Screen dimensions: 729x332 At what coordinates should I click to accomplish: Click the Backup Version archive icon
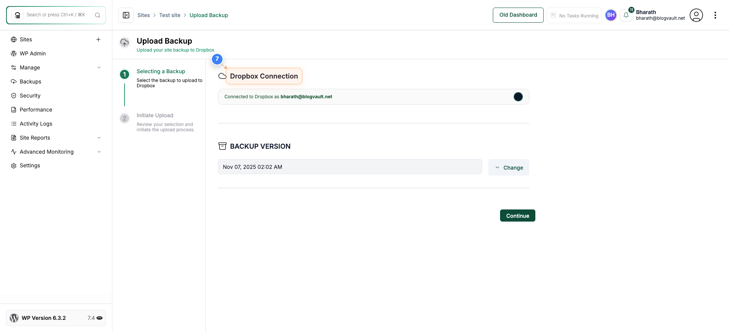pyautogui.click(x=222, y=146)
